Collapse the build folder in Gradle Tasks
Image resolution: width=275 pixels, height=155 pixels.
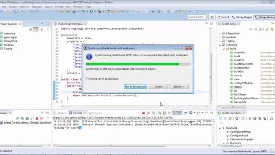224,49
